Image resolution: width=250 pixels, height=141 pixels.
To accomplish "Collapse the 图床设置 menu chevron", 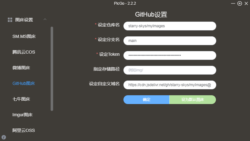I will 45,19.
